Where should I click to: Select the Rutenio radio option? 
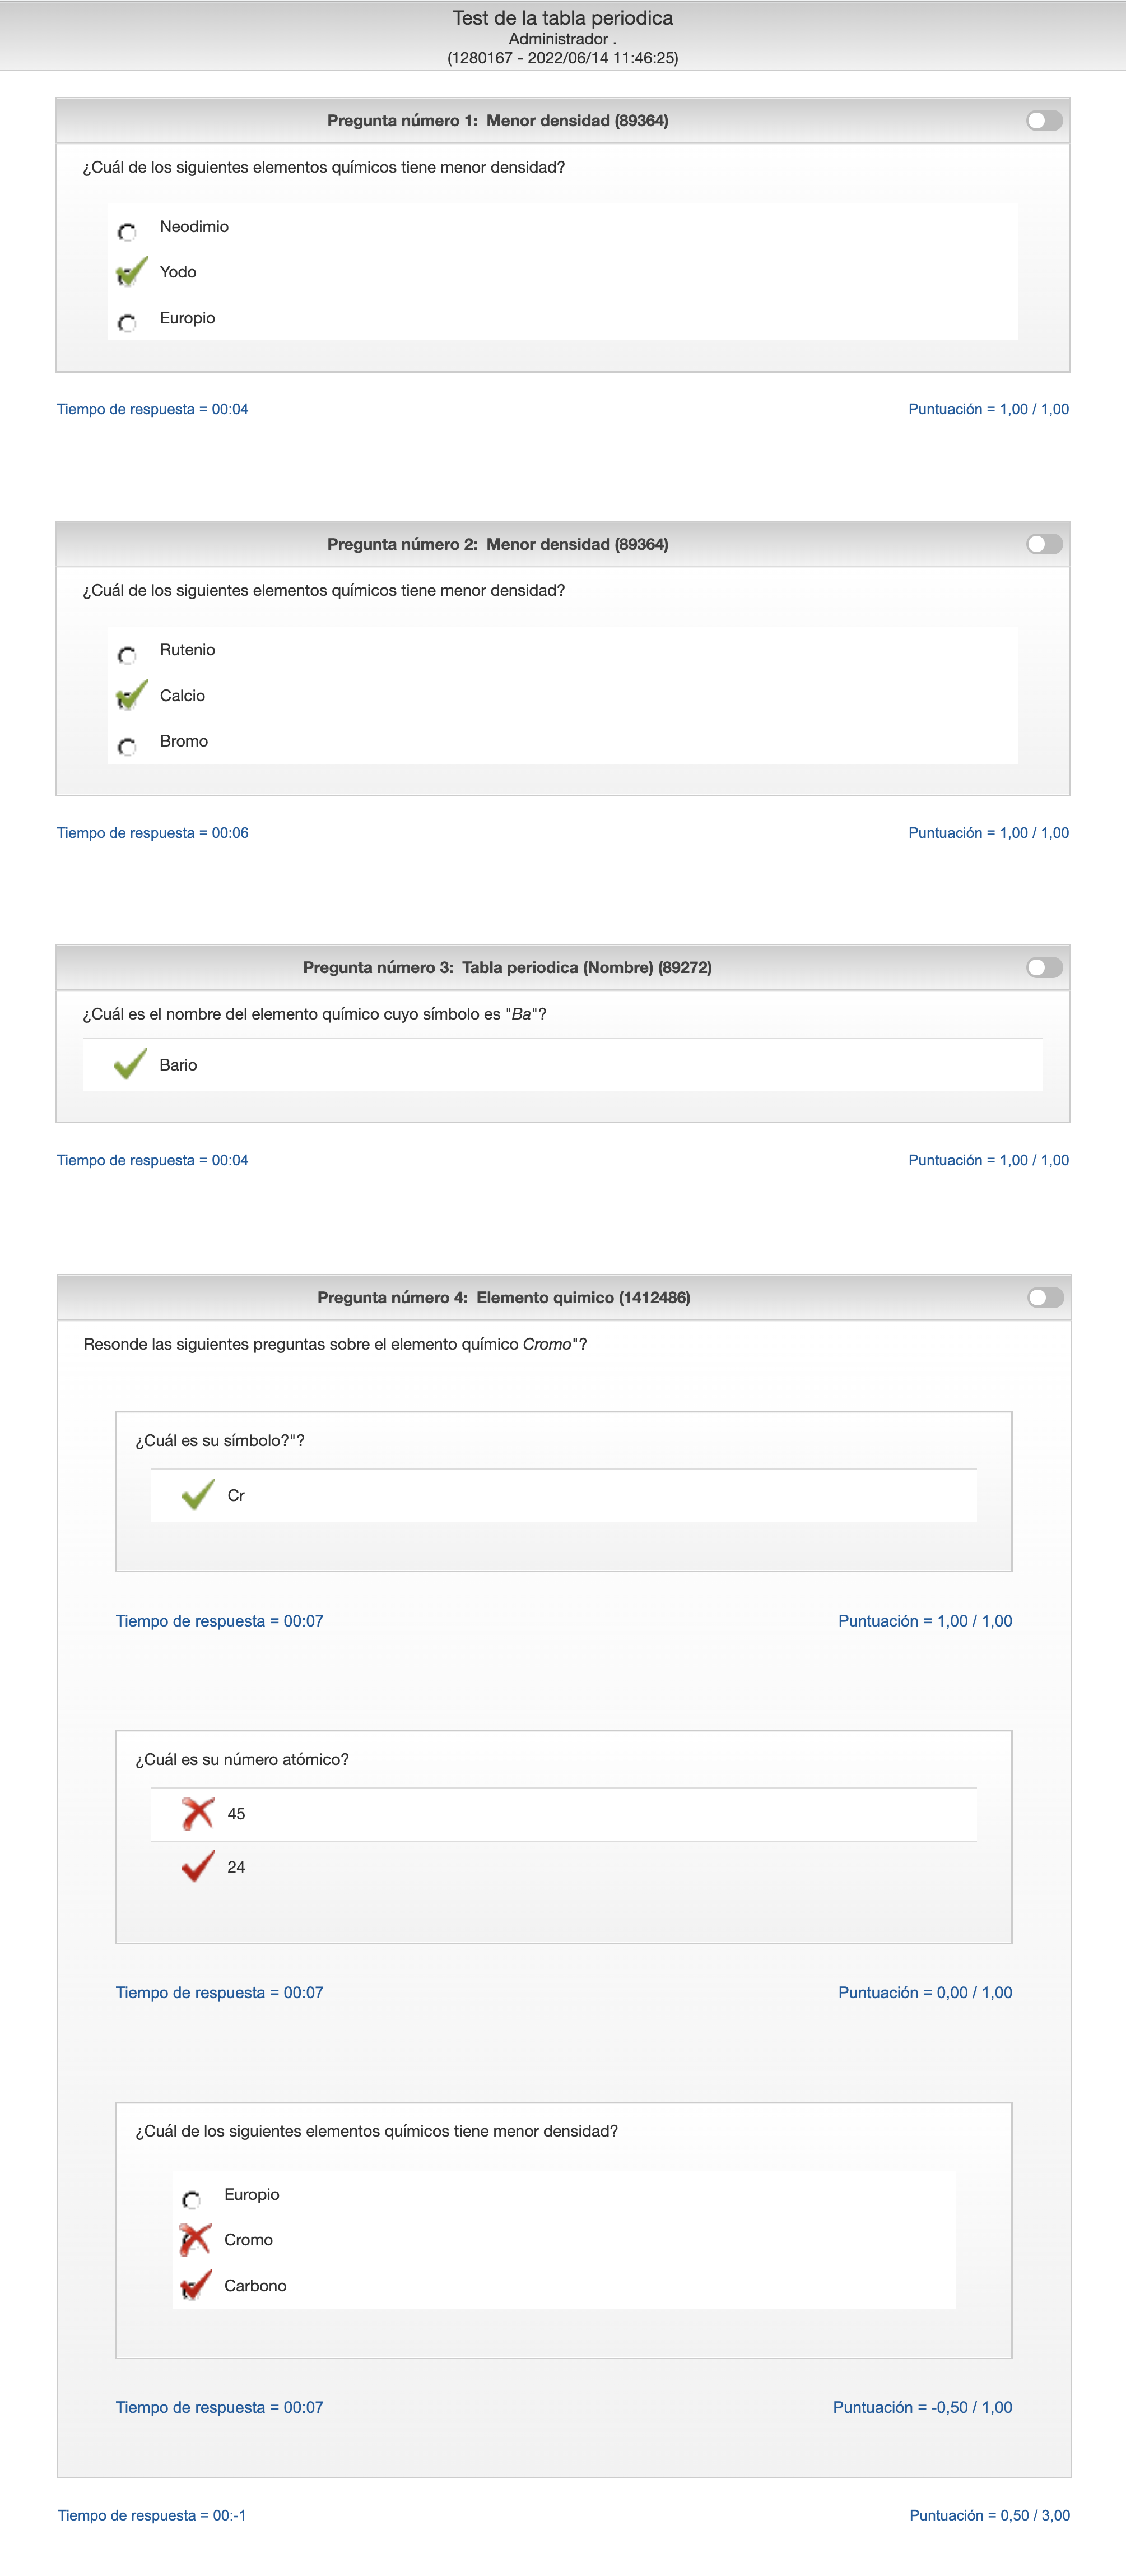[x=127, y=655]
